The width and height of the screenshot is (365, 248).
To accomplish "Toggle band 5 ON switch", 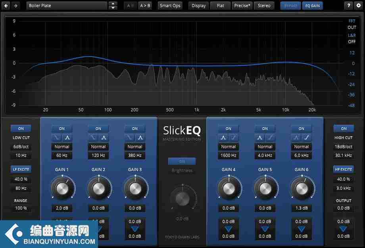I will (x=265, y=128).
